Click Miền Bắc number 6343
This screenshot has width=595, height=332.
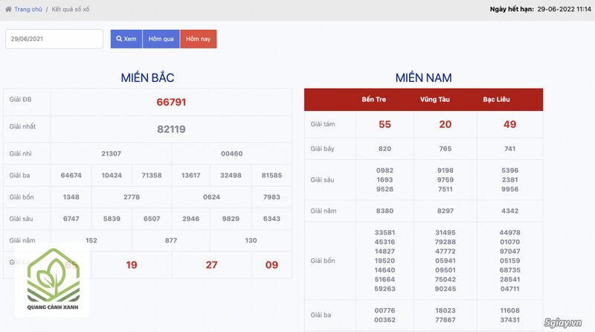point(271,218)
